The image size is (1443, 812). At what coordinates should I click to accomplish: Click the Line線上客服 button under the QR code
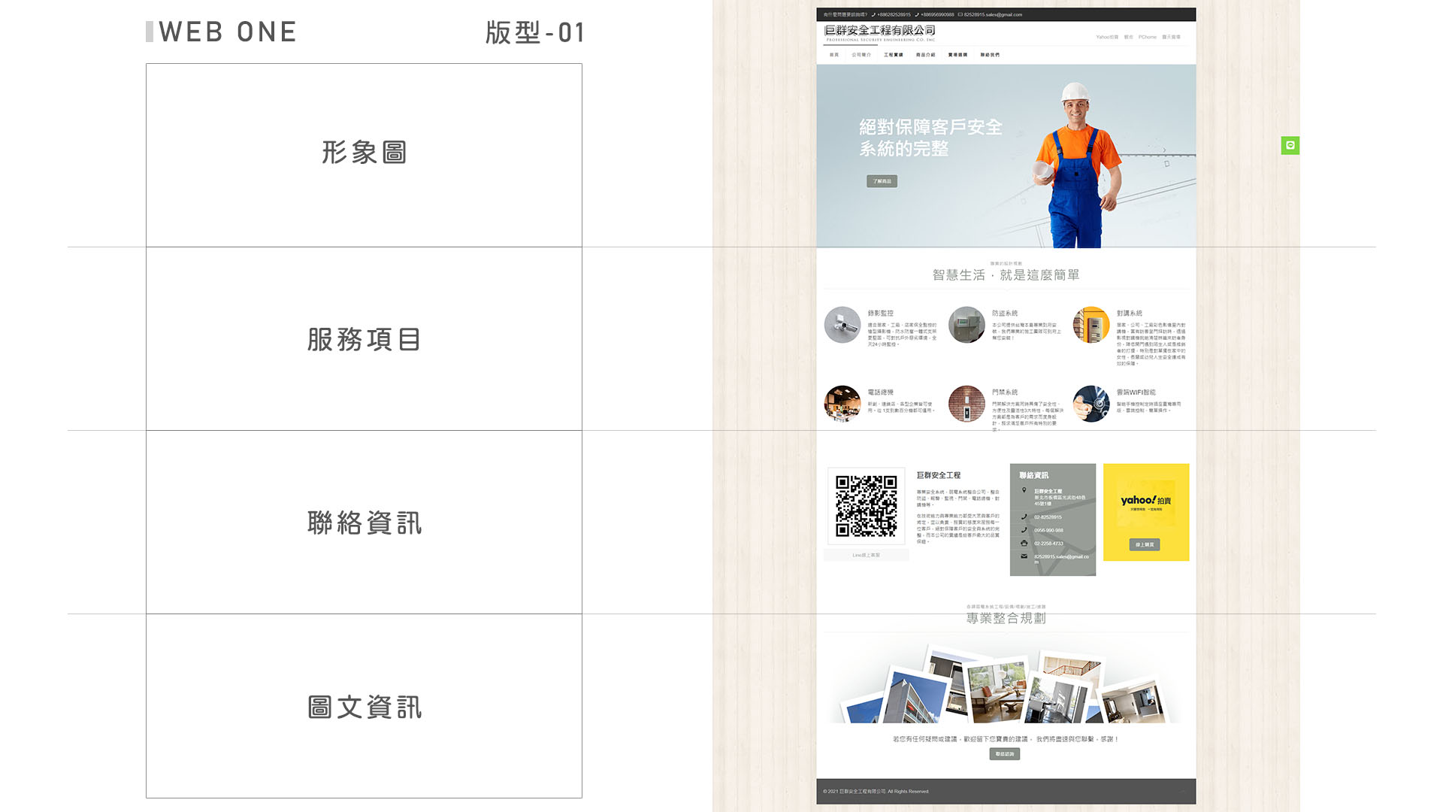click(x=866, y=555)
